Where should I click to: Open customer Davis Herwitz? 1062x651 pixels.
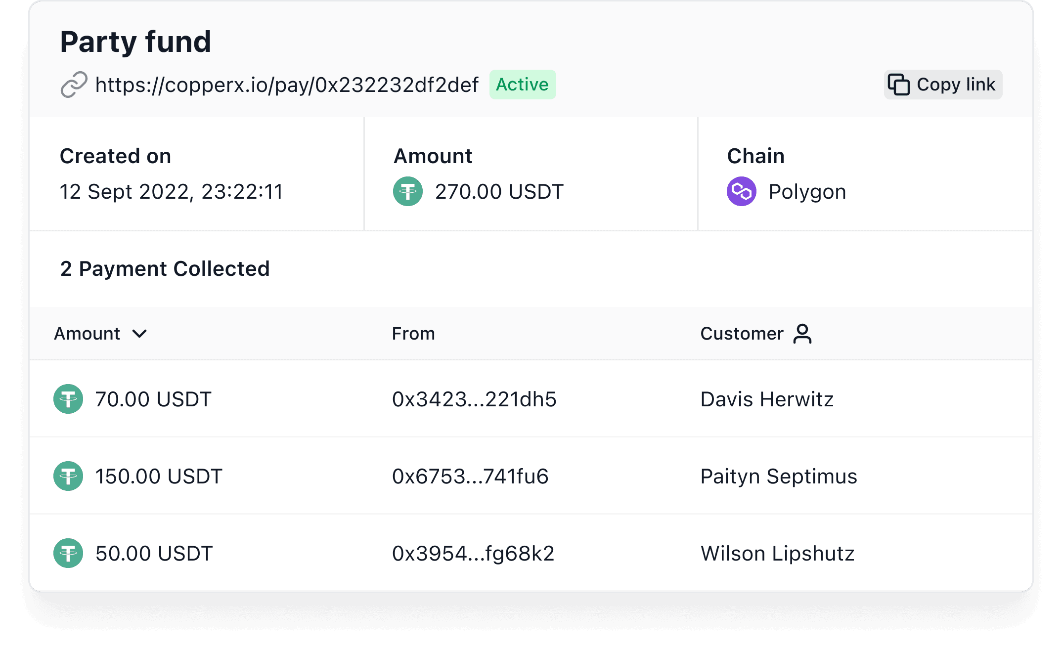pyautogui.click(x=767, y=399)
